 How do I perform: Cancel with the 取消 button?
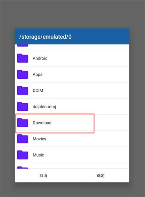[x=43, y=175]
